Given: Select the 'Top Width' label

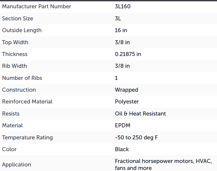Looking at the screenshot, I should coord(15,42).
